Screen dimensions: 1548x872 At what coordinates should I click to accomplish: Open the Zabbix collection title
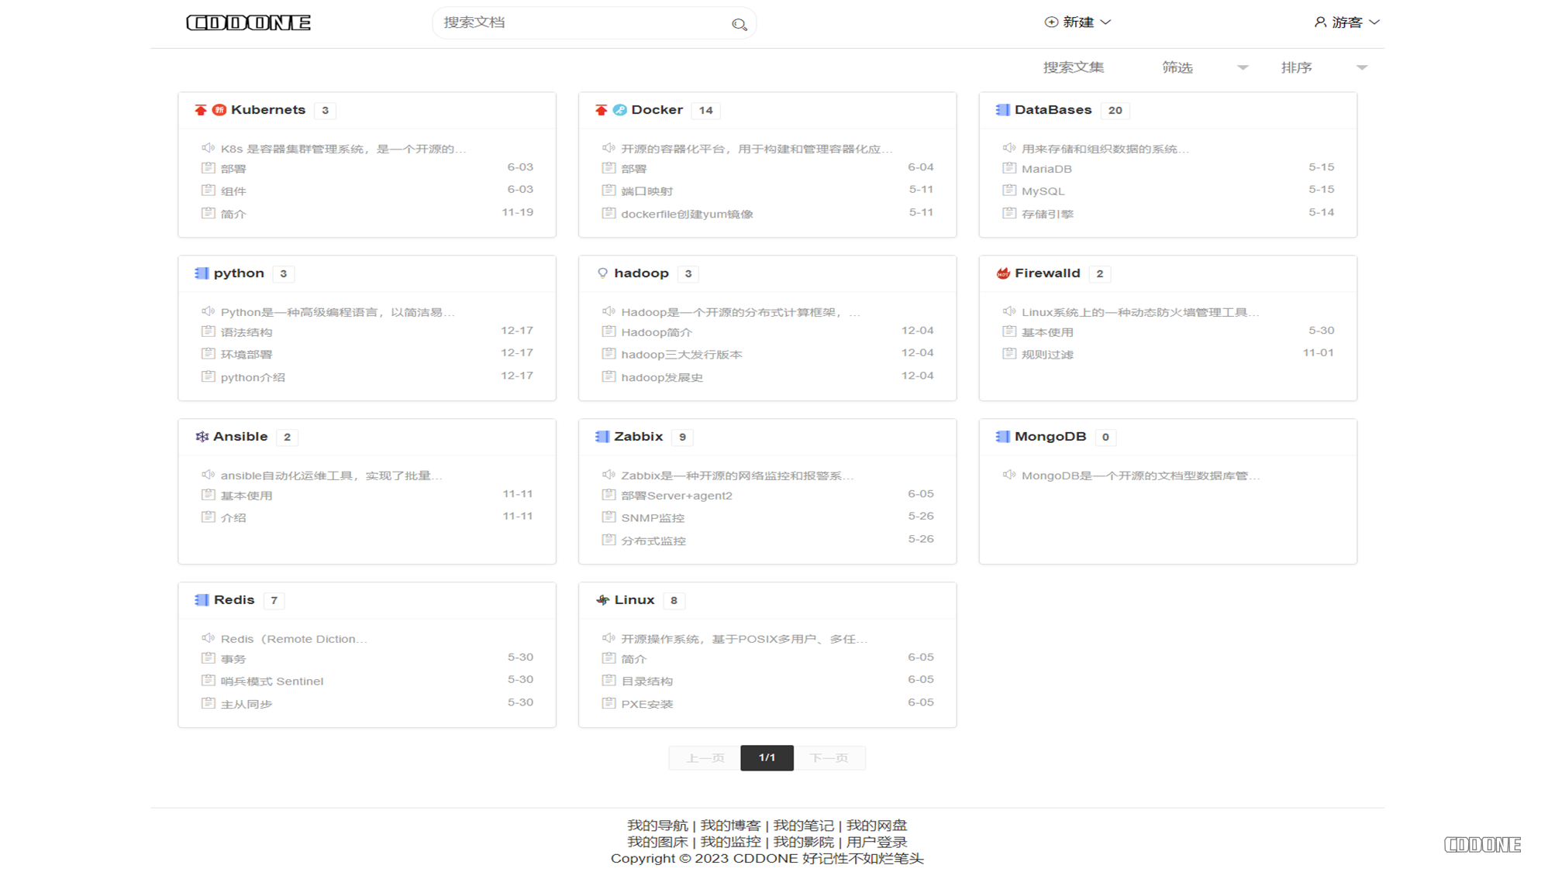pyautogui.click(x=638, y=437)
